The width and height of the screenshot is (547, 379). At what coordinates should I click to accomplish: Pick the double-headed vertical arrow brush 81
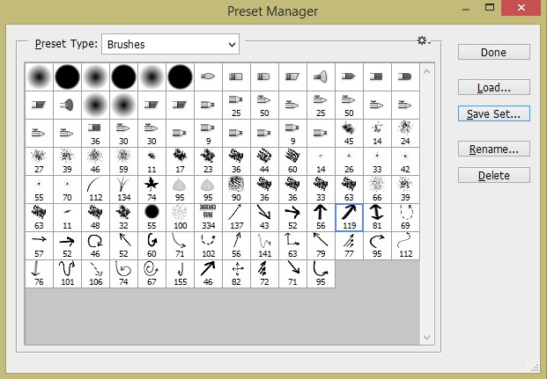point(377,216)
